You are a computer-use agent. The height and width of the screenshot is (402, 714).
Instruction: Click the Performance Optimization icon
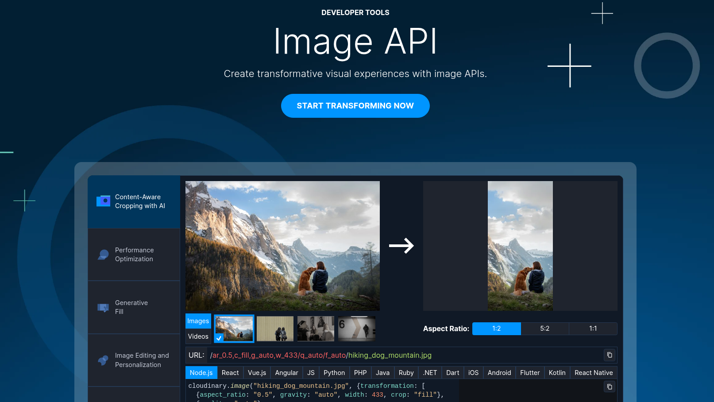pos(103,255)
